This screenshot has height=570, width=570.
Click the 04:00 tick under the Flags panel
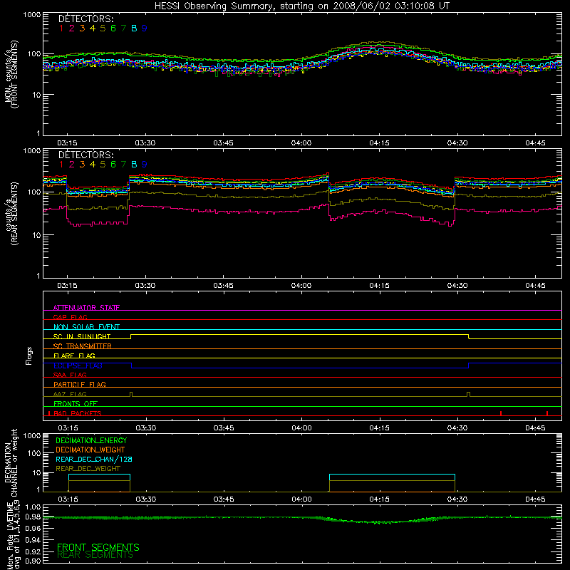coord(301,428)
